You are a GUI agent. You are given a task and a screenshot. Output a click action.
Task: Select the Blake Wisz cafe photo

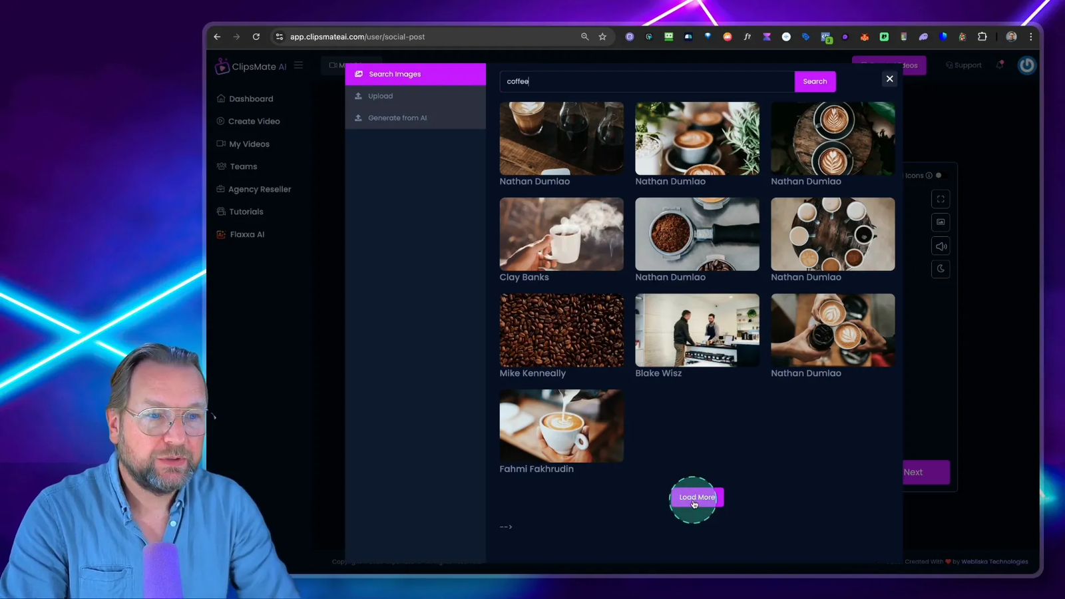(x=697, y=330)
